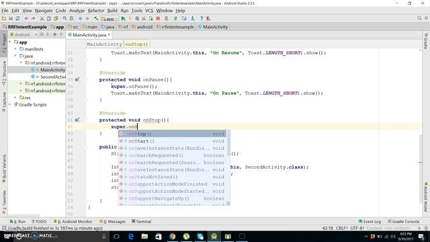Open Chrome from the Windows taskbar
This screenshot has width=430, height=242.
pos(172,236)
